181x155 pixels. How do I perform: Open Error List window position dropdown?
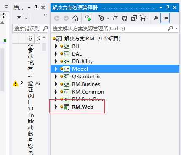tap(29, 8)
